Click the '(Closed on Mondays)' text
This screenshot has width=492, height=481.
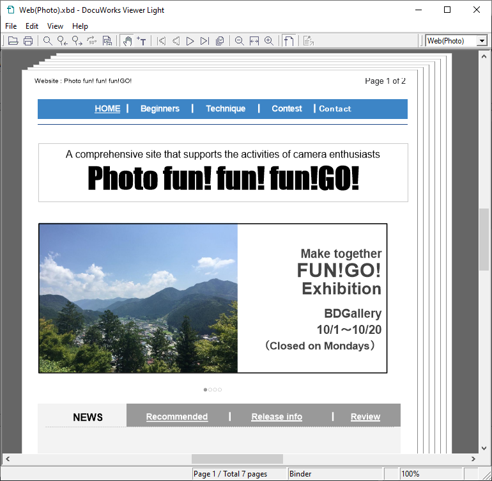[x=319, y=345]
